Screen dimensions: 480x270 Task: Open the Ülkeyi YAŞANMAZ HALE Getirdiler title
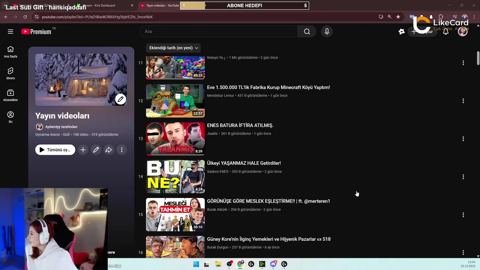(x=244, y=163)
